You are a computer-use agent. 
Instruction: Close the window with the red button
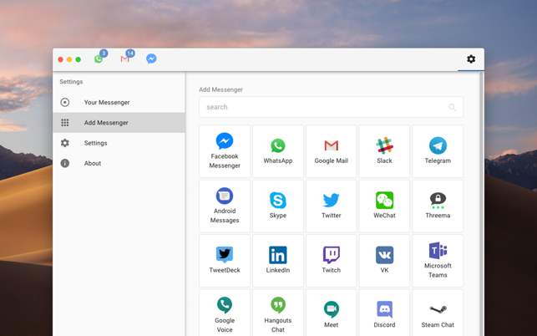[x=61, y=59]
